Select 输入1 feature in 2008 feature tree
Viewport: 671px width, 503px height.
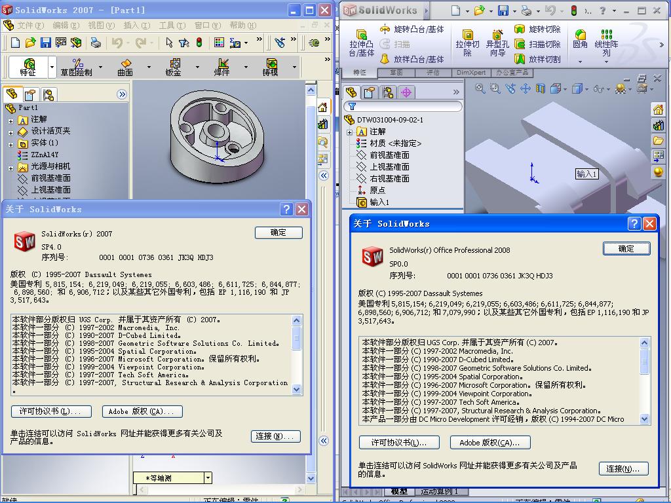379,202
